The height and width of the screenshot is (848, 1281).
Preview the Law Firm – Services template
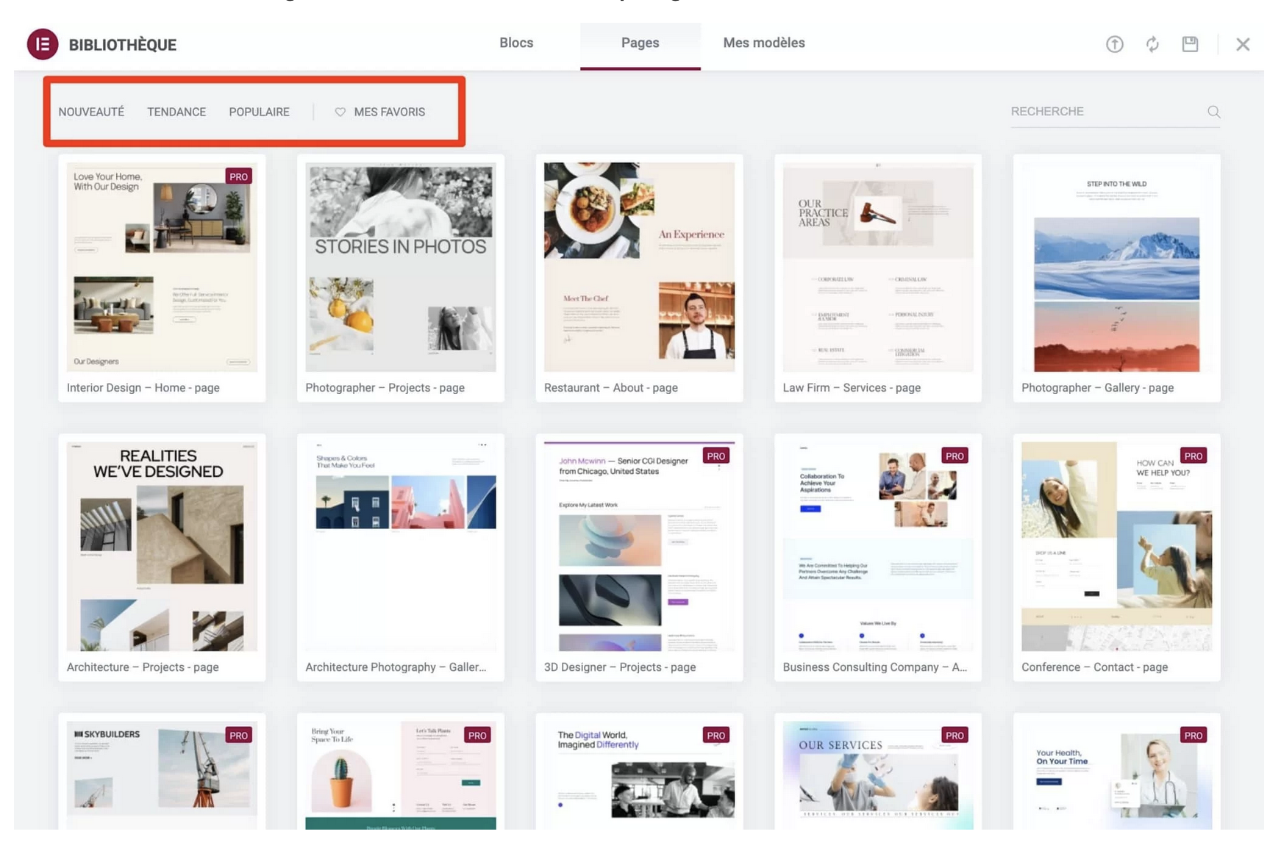[877, 267]
